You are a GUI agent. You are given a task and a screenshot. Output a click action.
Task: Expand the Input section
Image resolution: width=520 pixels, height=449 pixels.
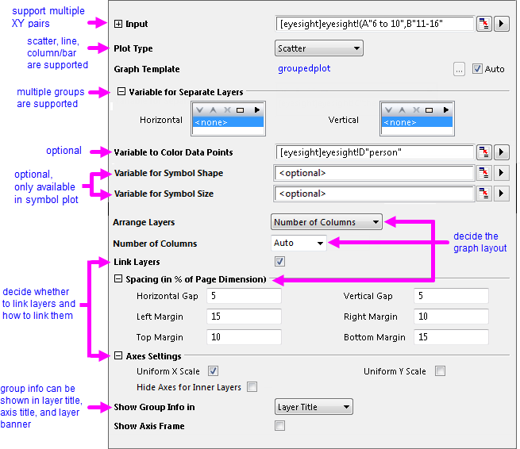click(118, 25)
